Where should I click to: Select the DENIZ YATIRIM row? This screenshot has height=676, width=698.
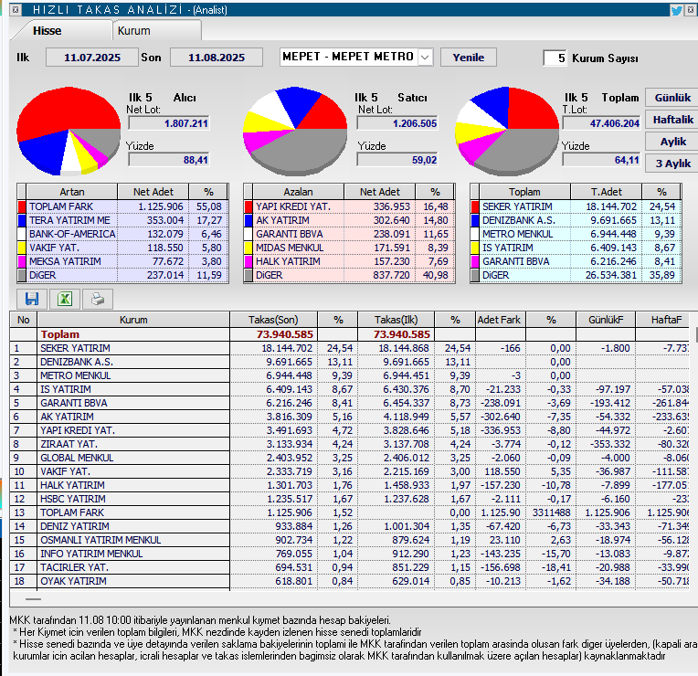349,526
